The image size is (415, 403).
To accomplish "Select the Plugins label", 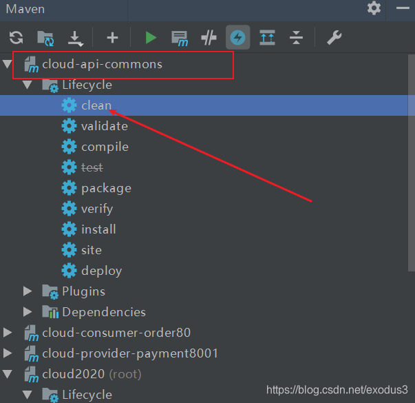I will pos(84,291).
